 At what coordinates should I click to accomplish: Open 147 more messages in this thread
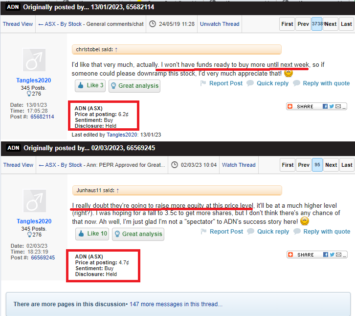coord(176,304)
